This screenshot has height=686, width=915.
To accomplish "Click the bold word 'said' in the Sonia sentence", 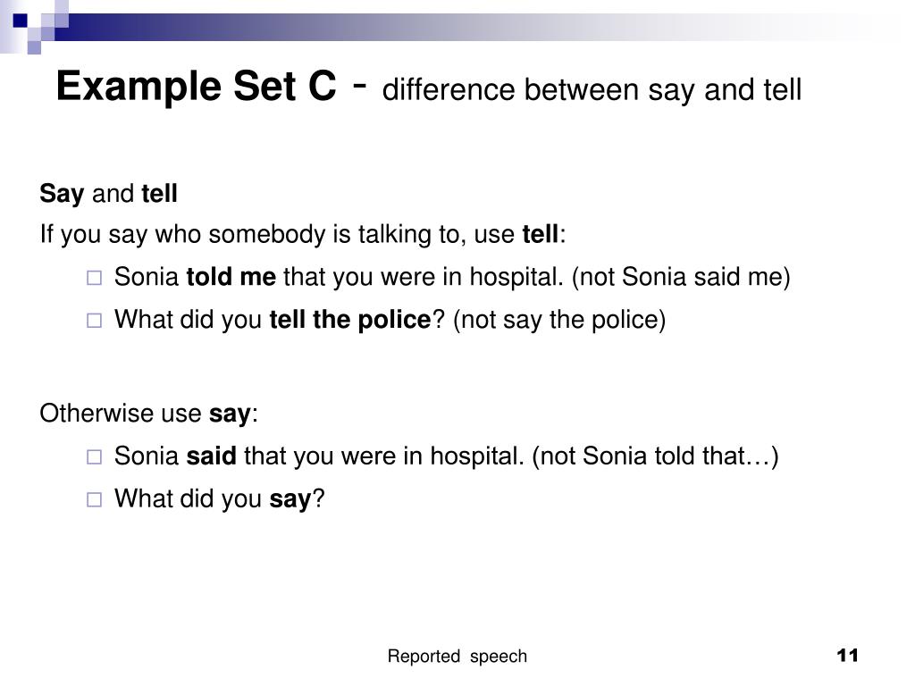I will click(211, 456).
